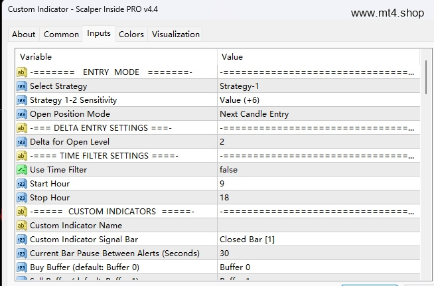Select the Strategy 1-2 Sensitivity label

click(x=74, y=100)
